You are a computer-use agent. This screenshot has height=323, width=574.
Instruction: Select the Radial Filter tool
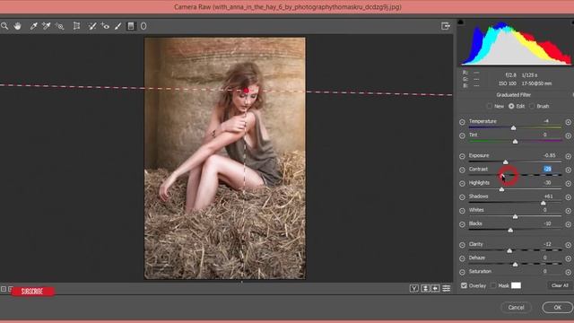pos(143,26)
